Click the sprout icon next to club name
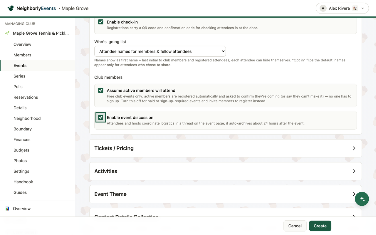This screenshot has height=235, width=376. [x=7, y=33]
